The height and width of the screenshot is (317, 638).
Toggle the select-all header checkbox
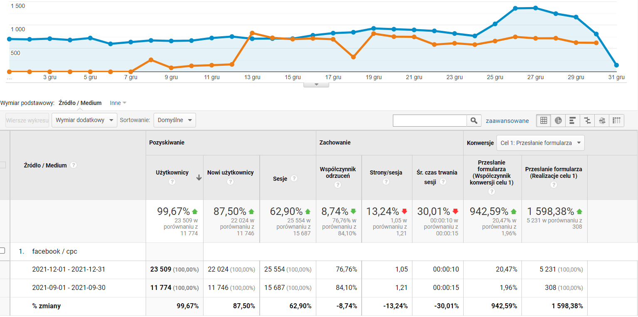click(2, 165)
